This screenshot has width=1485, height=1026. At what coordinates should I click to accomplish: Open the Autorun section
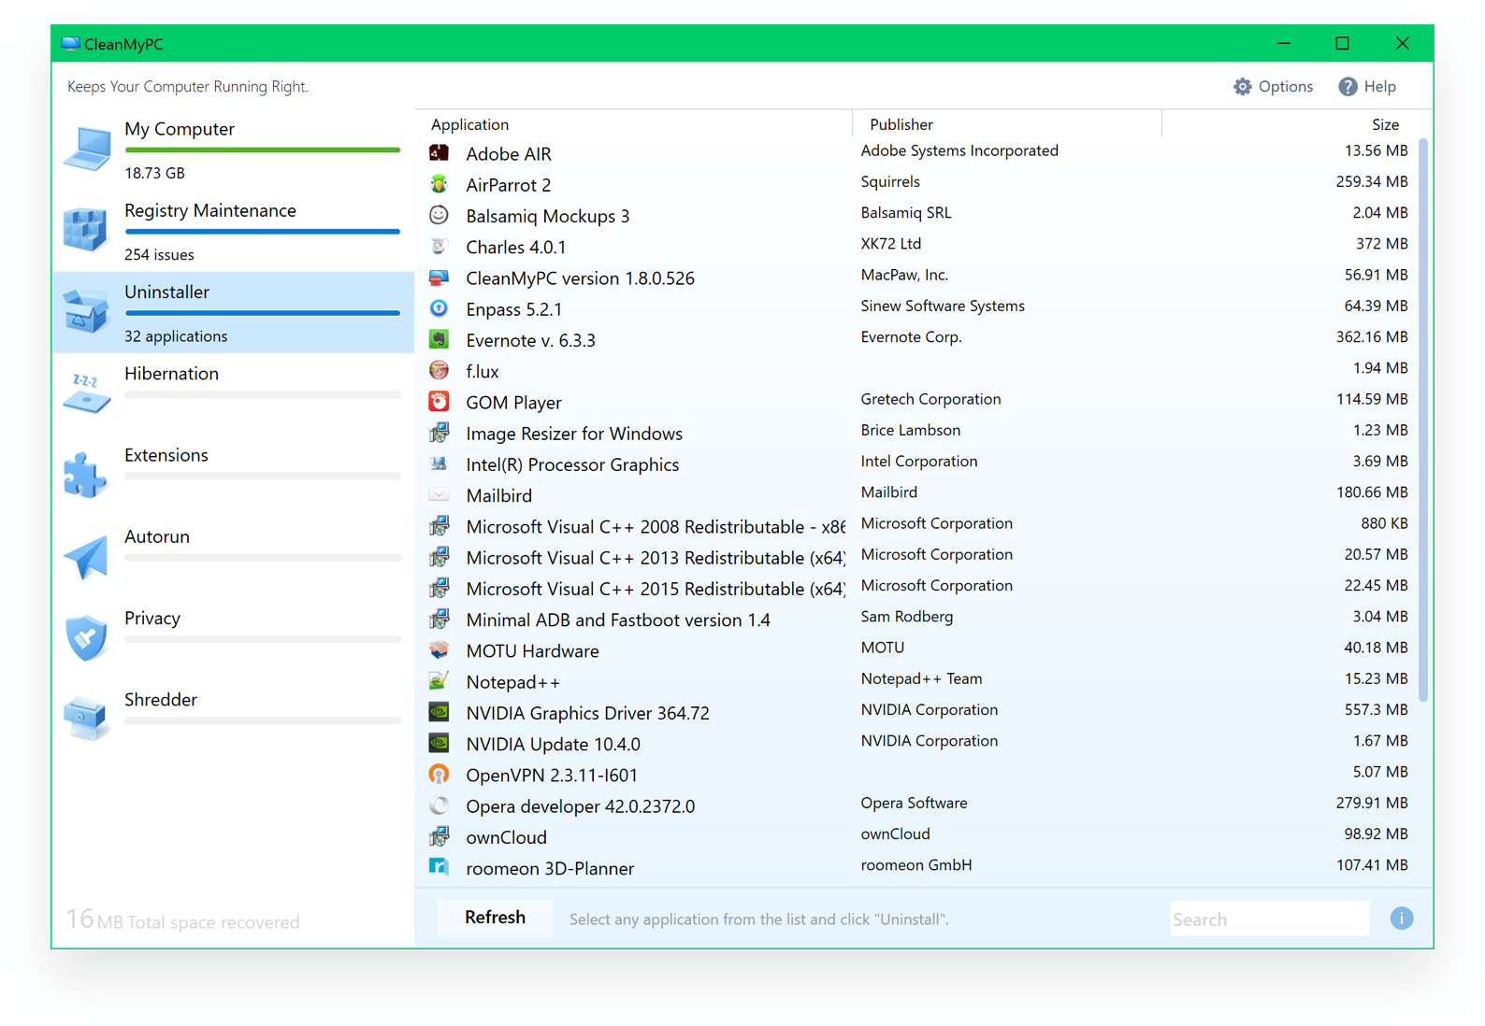(233, 556)
